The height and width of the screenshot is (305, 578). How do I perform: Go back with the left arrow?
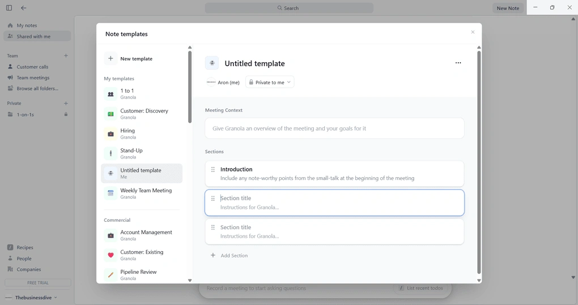pyautogui.click(x=24, y=8)
